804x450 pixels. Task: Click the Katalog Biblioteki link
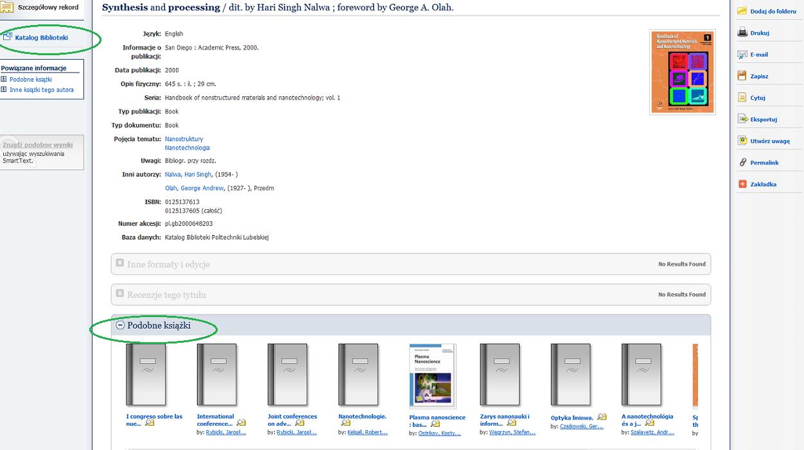(41, 38)
